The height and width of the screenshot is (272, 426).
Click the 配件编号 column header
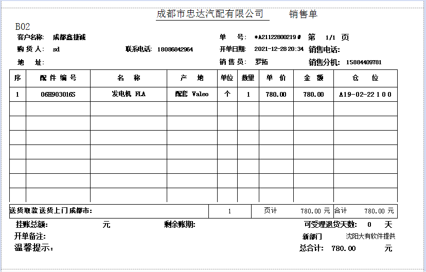(58, 78)
